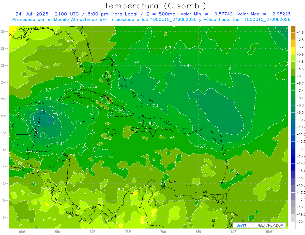Click the '16N' latitude axis label
The height and width of the screenshot is (235, 305).
[4, 150]
